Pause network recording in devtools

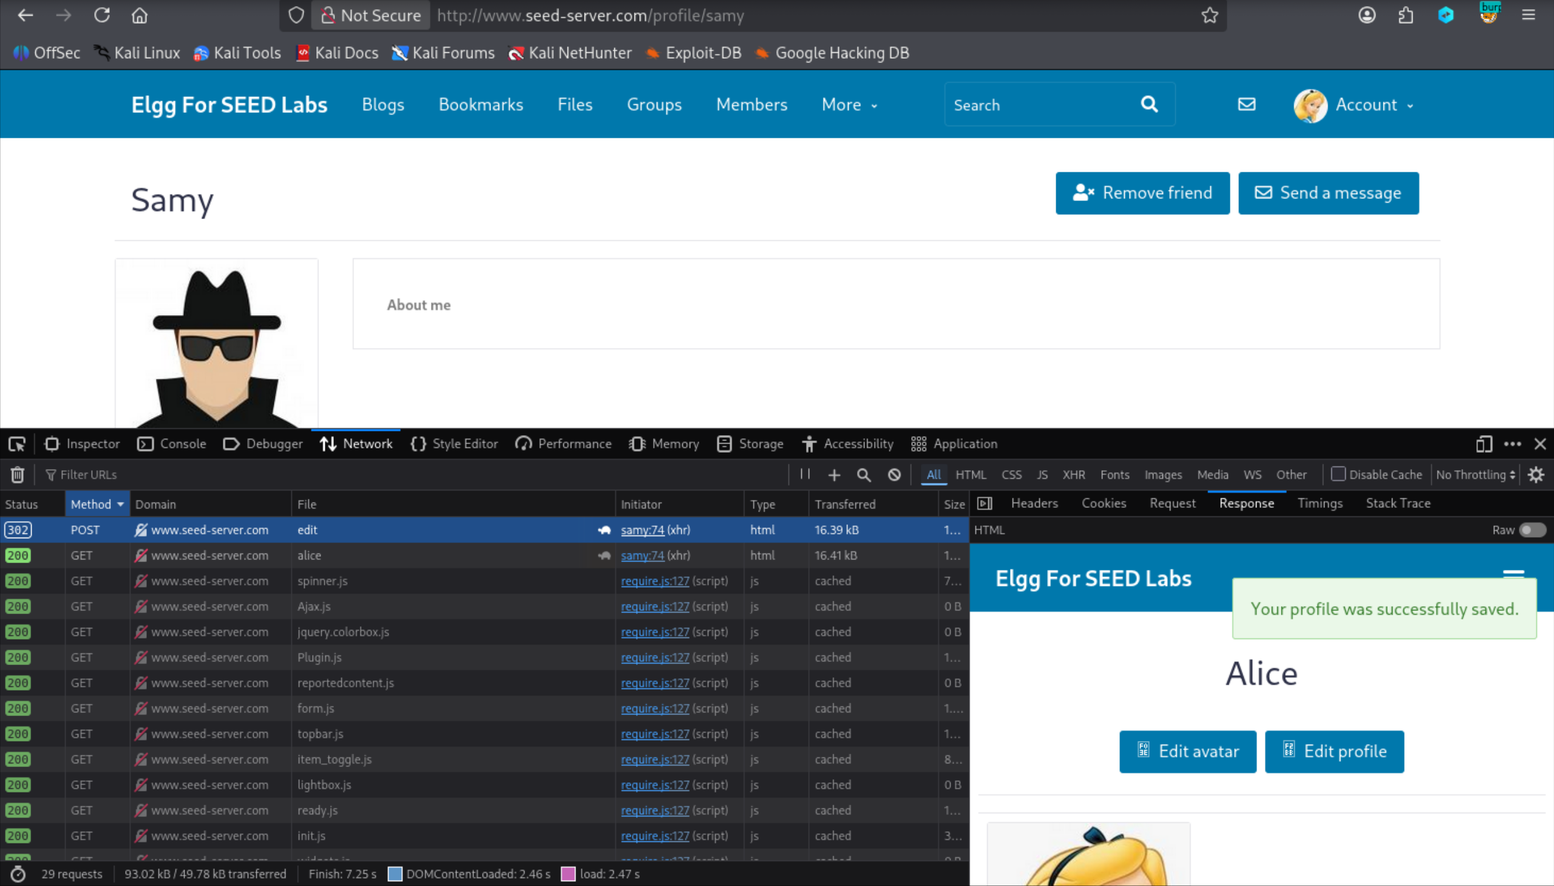(x=805, y=474)
